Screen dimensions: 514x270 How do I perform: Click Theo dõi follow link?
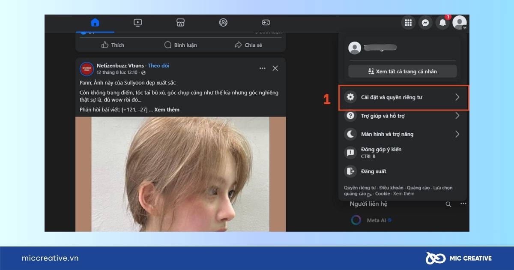point(158,66)
